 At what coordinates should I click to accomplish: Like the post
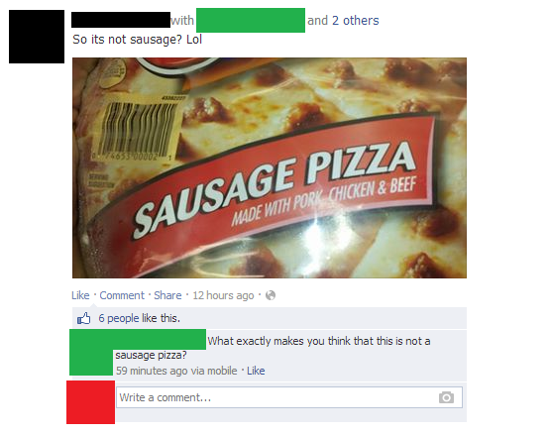tap(80, 295)
